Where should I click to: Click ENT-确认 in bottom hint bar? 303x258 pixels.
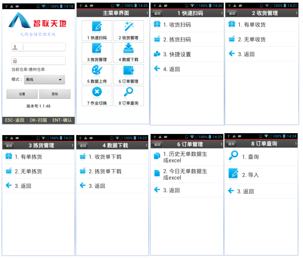tap(62, 120)
